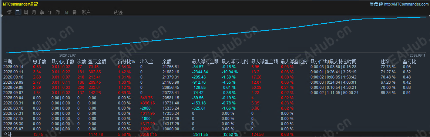Select the 日 daily tab
This screenshot has width=430, height=137.
pos(17,12)
